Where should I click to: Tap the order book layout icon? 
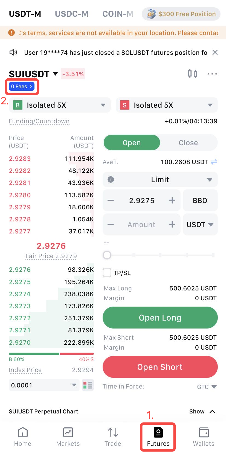tap(88, 385)
